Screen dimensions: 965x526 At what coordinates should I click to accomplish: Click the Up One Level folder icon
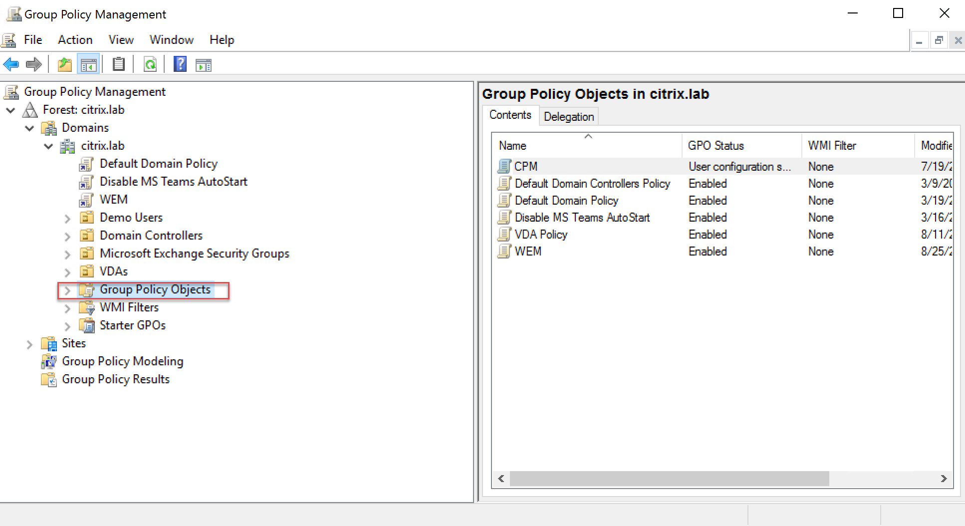click(x=65, y=64)
